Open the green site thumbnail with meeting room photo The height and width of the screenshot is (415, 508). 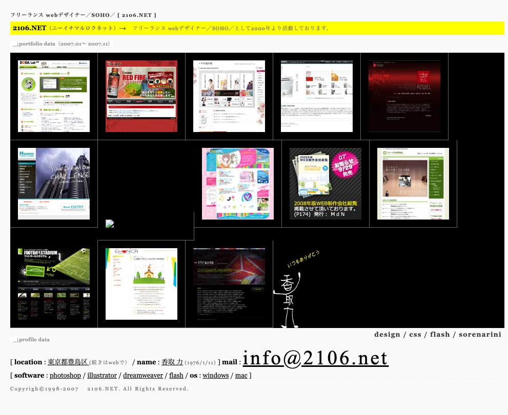(413, 184)
